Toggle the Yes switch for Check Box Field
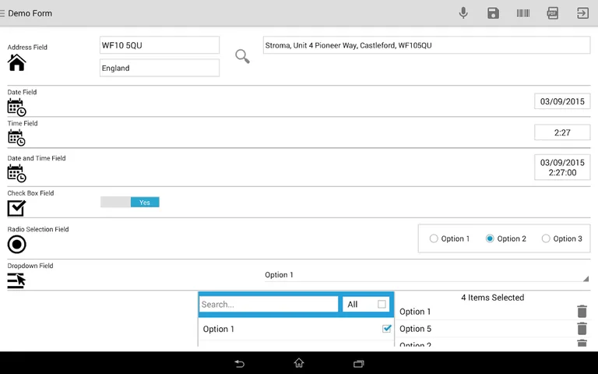The width and height of the screenshot is (598, 374). pyautogui.click(x=130, y=203)
